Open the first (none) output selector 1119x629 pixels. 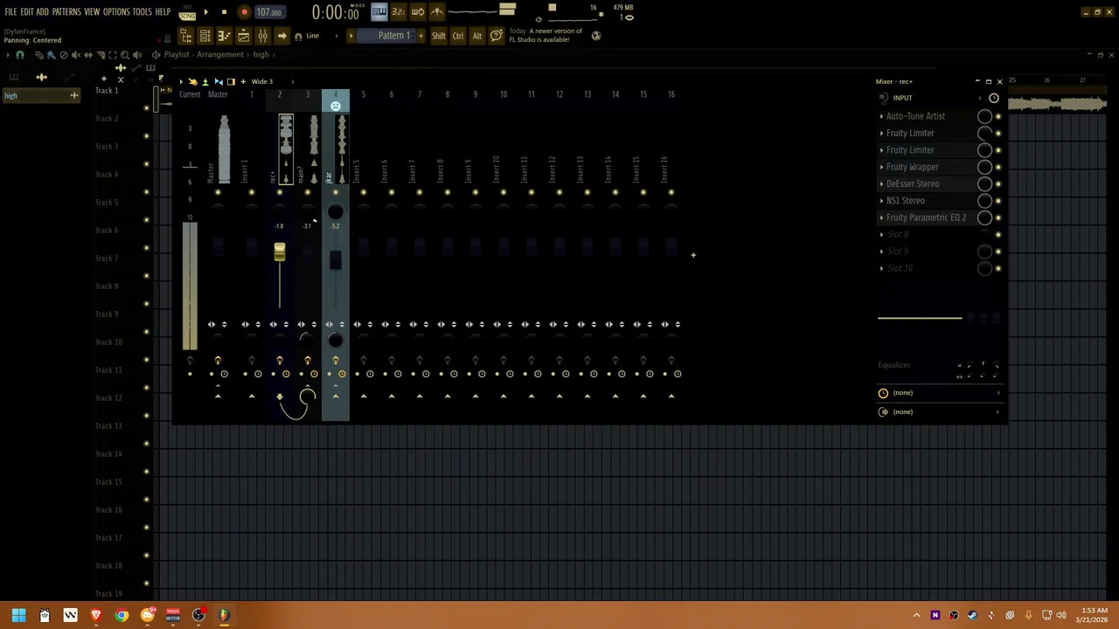tap(940, 393)
